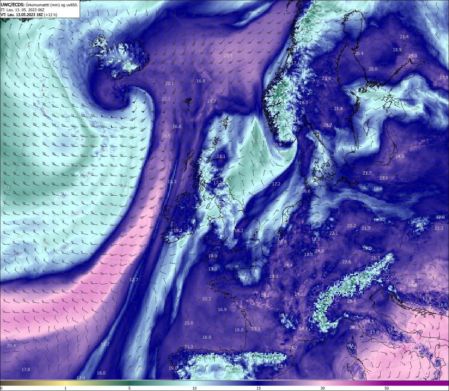Click the map value 18.2
Image resolution: width=449 pixels, height=391 pixels.
coord(239,231)
